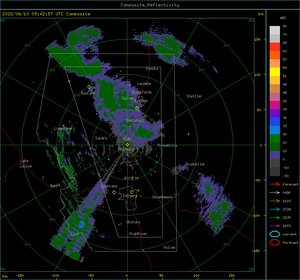The image size is (300, 280).
Task: Select the Cochrane town label
Action: (x=109, y=186)
